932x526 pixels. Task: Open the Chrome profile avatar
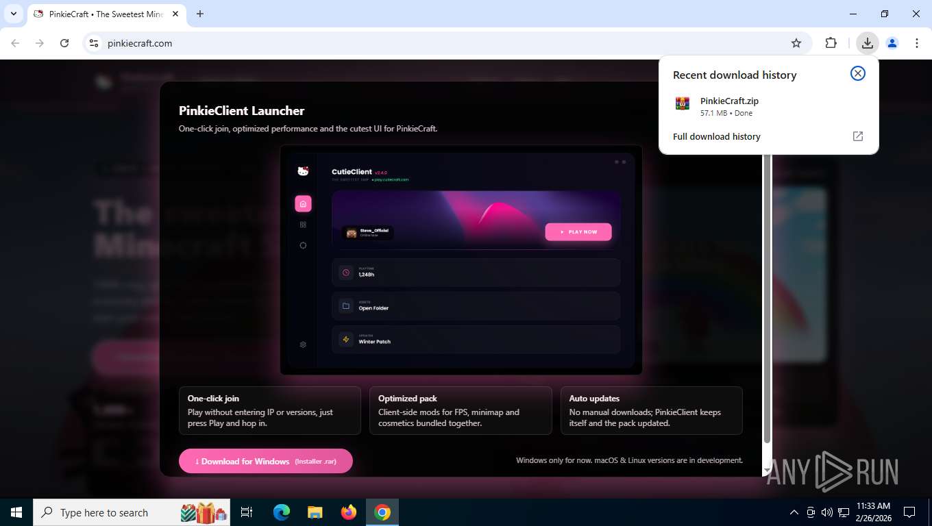point(892,43)
